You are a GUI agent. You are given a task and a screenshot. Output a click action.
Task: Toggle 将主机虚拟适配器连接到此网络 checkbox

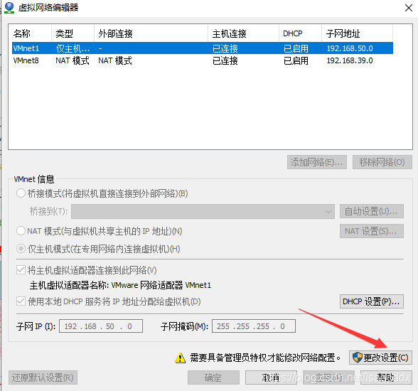tap(21, 270)
